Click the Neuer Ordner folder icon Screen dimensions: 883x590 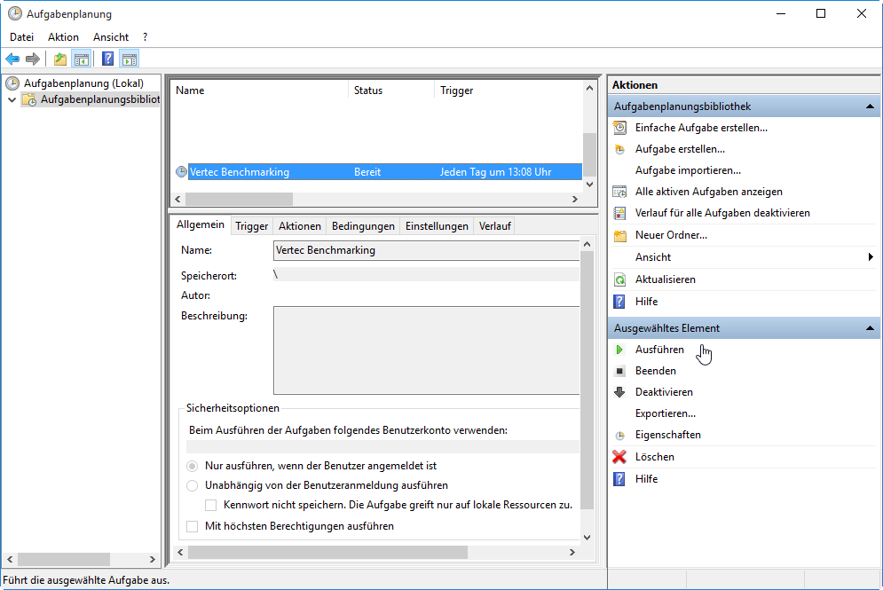click(619, 235)
